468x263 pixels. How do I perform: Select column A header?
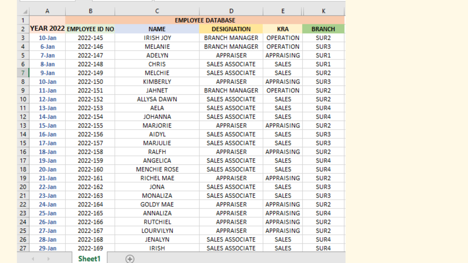point(47,11)
